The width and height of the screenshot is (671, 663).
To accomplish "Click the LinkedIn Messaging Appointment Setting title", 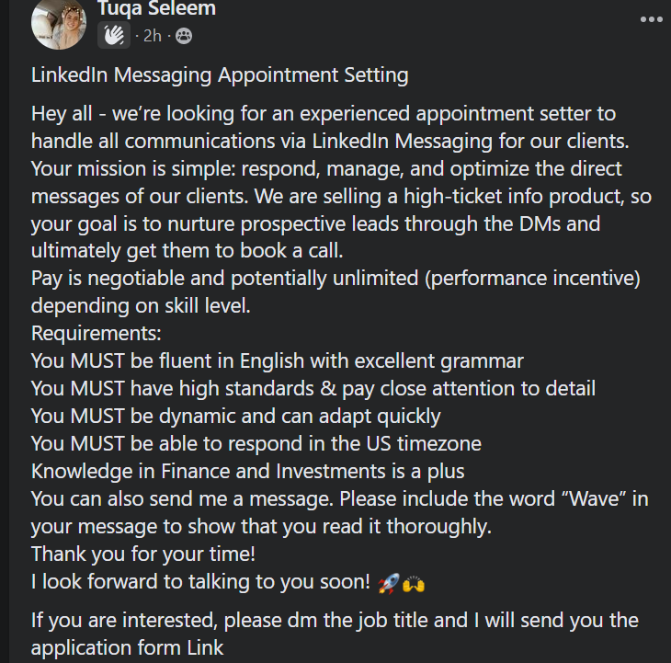I will click(x=220, y=75).
